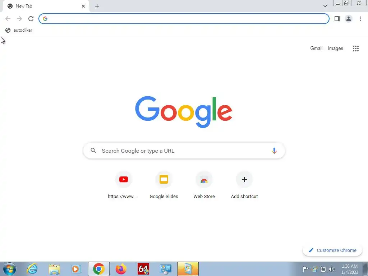Open the profile avatar icon

point(349,19)
